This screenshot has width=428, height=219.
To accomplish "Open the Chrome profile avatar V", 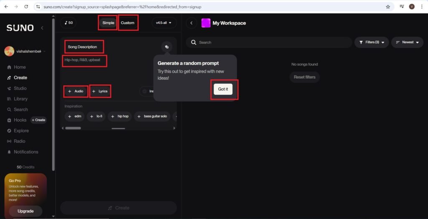I will (x=412, y=7).
